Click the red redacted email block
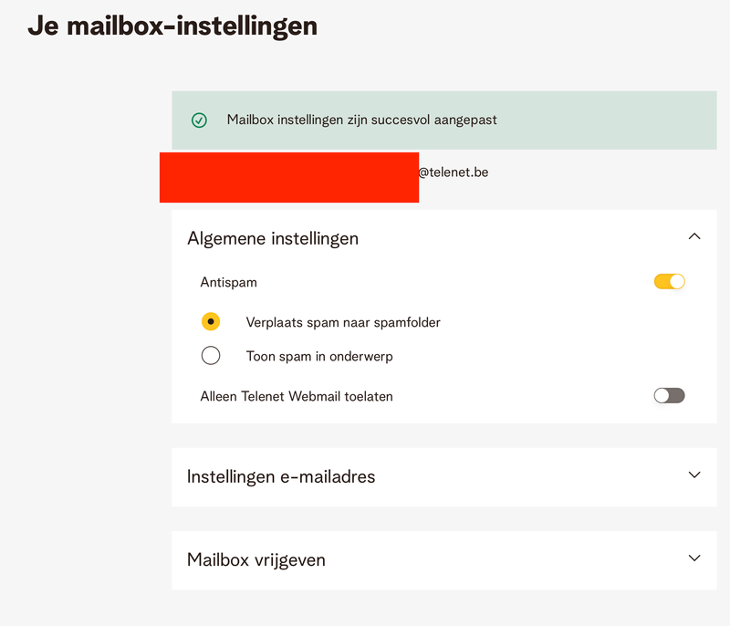The width and height of the screenshot is (730, 626). click(x=288, y=178)
